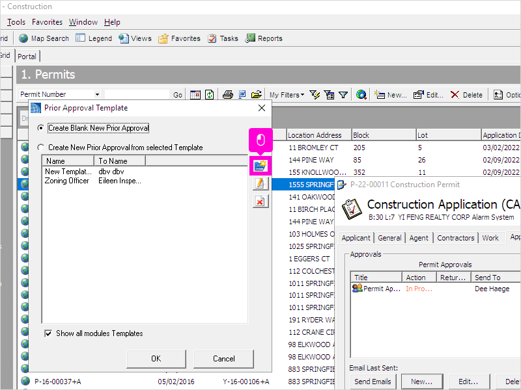The height and width of the screenshot is (390, 521).
Task: Open the Tasks clipboard toolbar item
Action: 223,38
